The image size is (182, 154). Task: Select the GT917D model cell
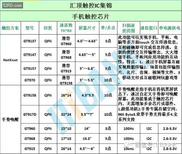(x=30, y=114)
